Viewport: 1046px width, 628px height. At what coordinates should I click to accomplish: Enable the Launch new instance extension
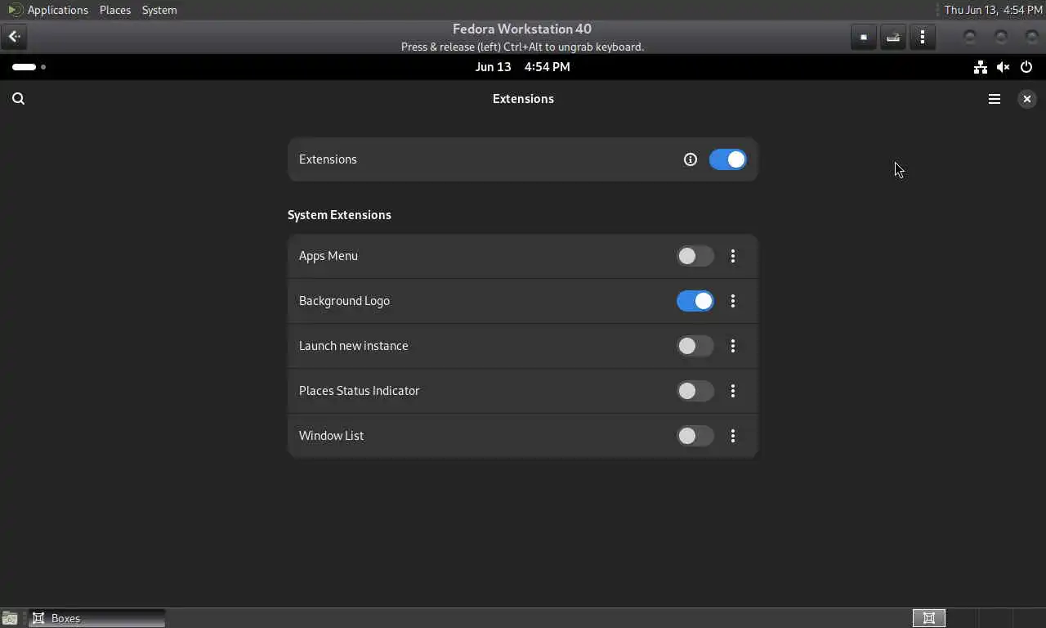coord(695,346)
